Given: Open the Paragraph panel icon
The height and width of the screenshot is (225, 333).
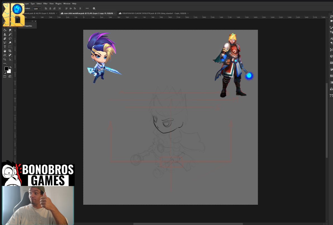Looking at the screenshot, I should [x=331, y=43].
